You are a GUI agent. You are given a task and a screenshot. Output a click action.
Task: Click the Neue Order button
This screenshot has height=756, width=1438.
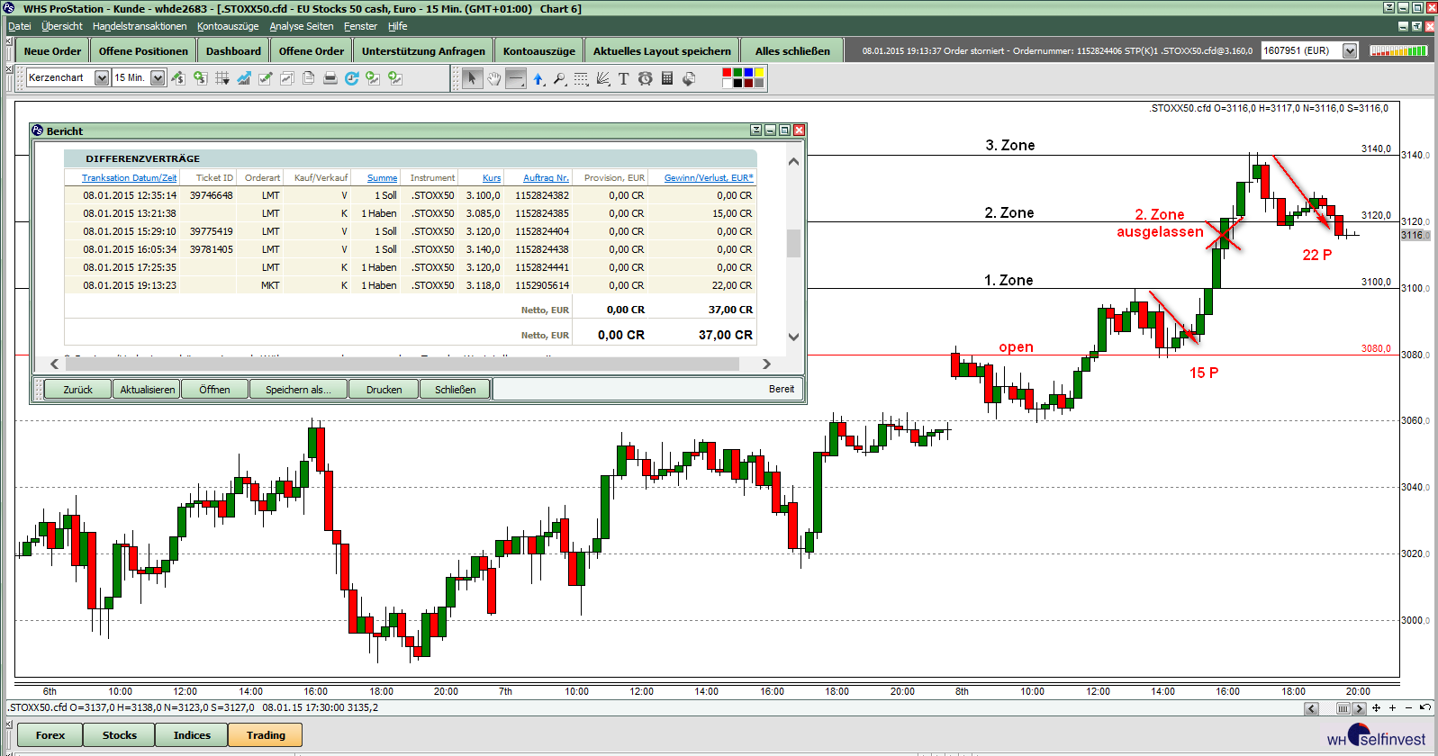(52, 51)
